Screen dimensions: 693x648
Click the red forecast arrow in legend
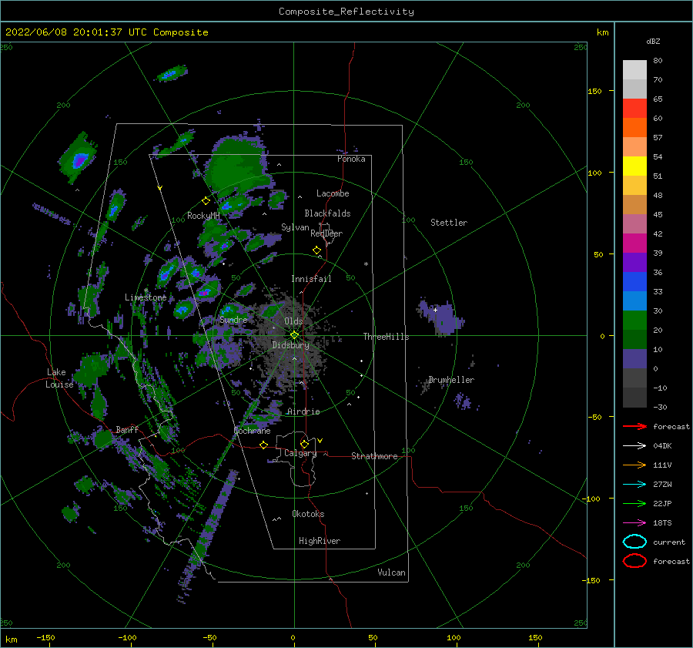634,426
